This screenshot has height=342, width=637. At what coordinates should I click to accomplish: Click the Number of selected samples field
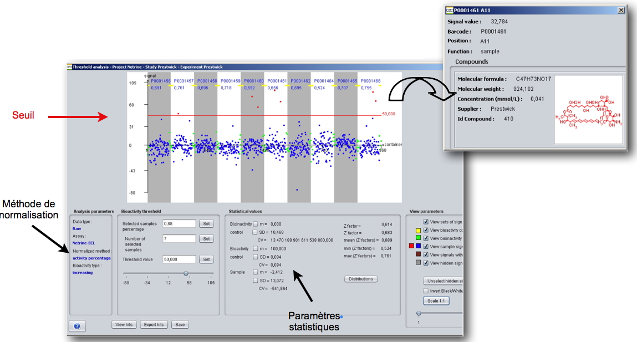pyautogui.click(x=179, y=239)
